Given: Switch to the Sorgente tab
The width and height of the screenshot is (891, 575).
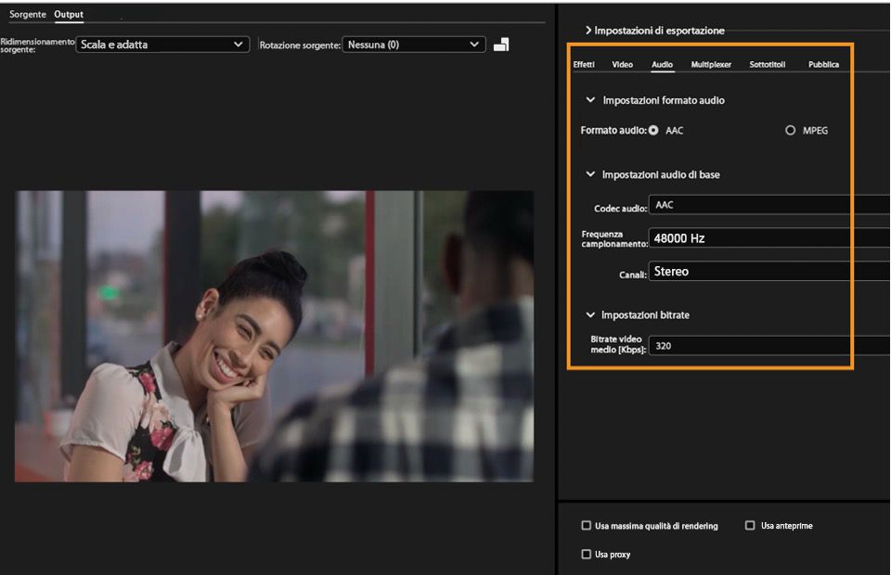Looking at the screenshot, I should pyautogui.click(x=27, y=14).
